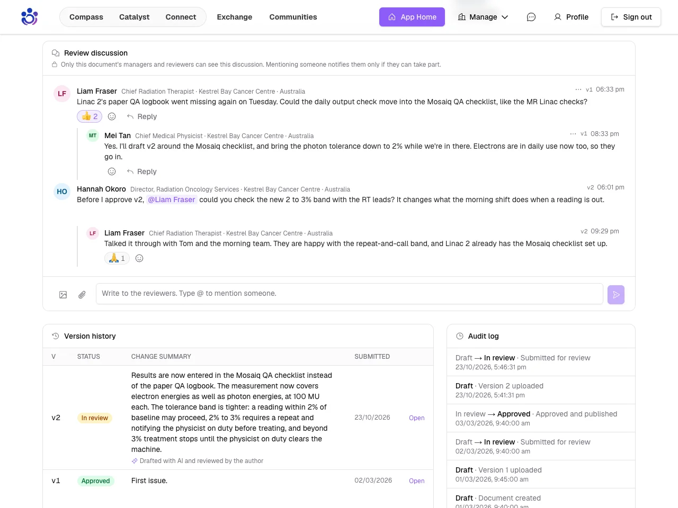Open more options on Liam Fraser's v1 comment
Screen dimensions: 678x508
pos(578,89)
